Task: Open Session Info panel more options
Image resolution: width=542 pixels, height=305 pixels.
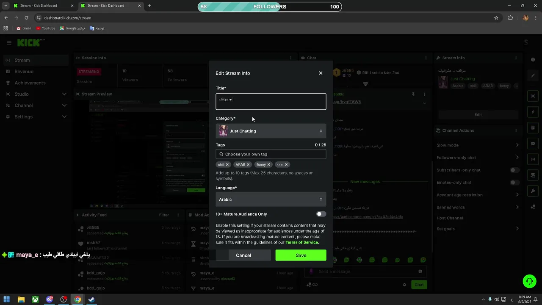Action: [290, 58]
